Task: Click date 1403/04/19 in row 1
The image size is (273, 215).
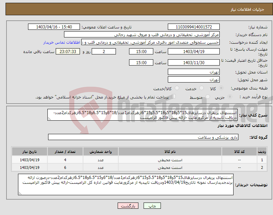Action: [x=30, y=160]
